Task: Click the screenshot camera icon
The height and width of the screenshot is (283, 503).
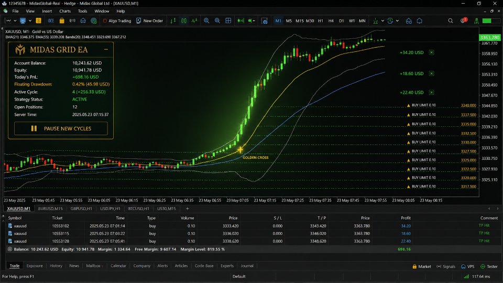Action: [x=264, y=20]
